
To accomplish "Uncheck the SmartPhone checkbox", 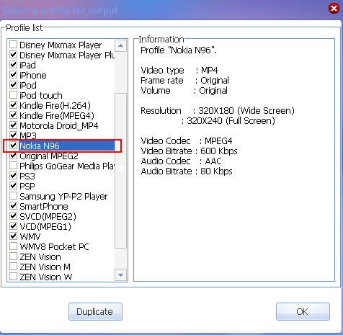I will tap(13, 206).
